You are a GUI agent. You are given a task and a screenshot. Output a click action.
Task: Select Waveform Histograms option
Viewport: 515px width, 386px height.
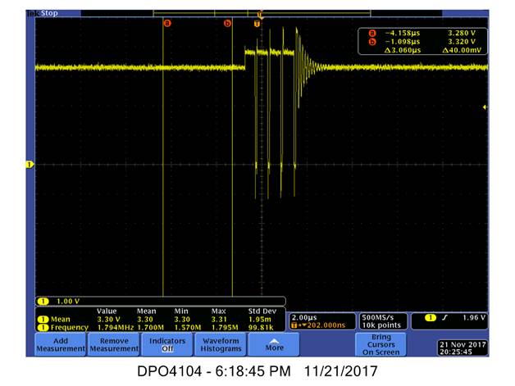coord(221,345)
